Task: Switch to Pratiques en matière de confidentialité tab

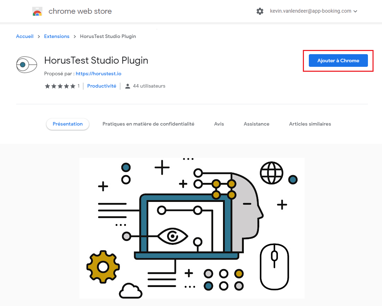Action: pos(148,124)
